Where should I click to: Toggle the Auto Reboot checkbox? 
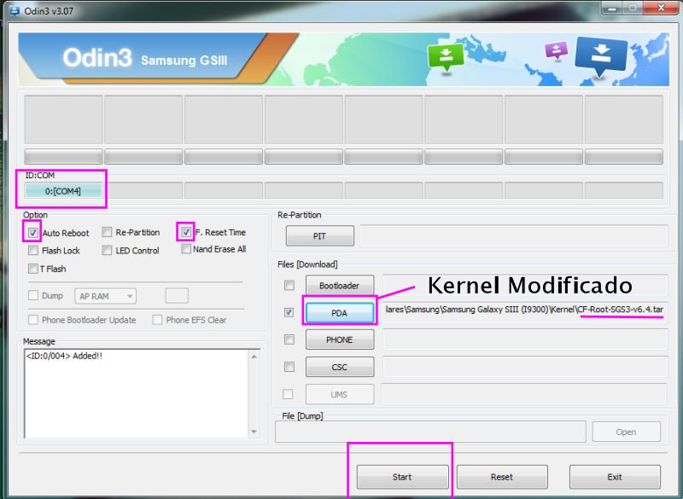pos(33,233)
